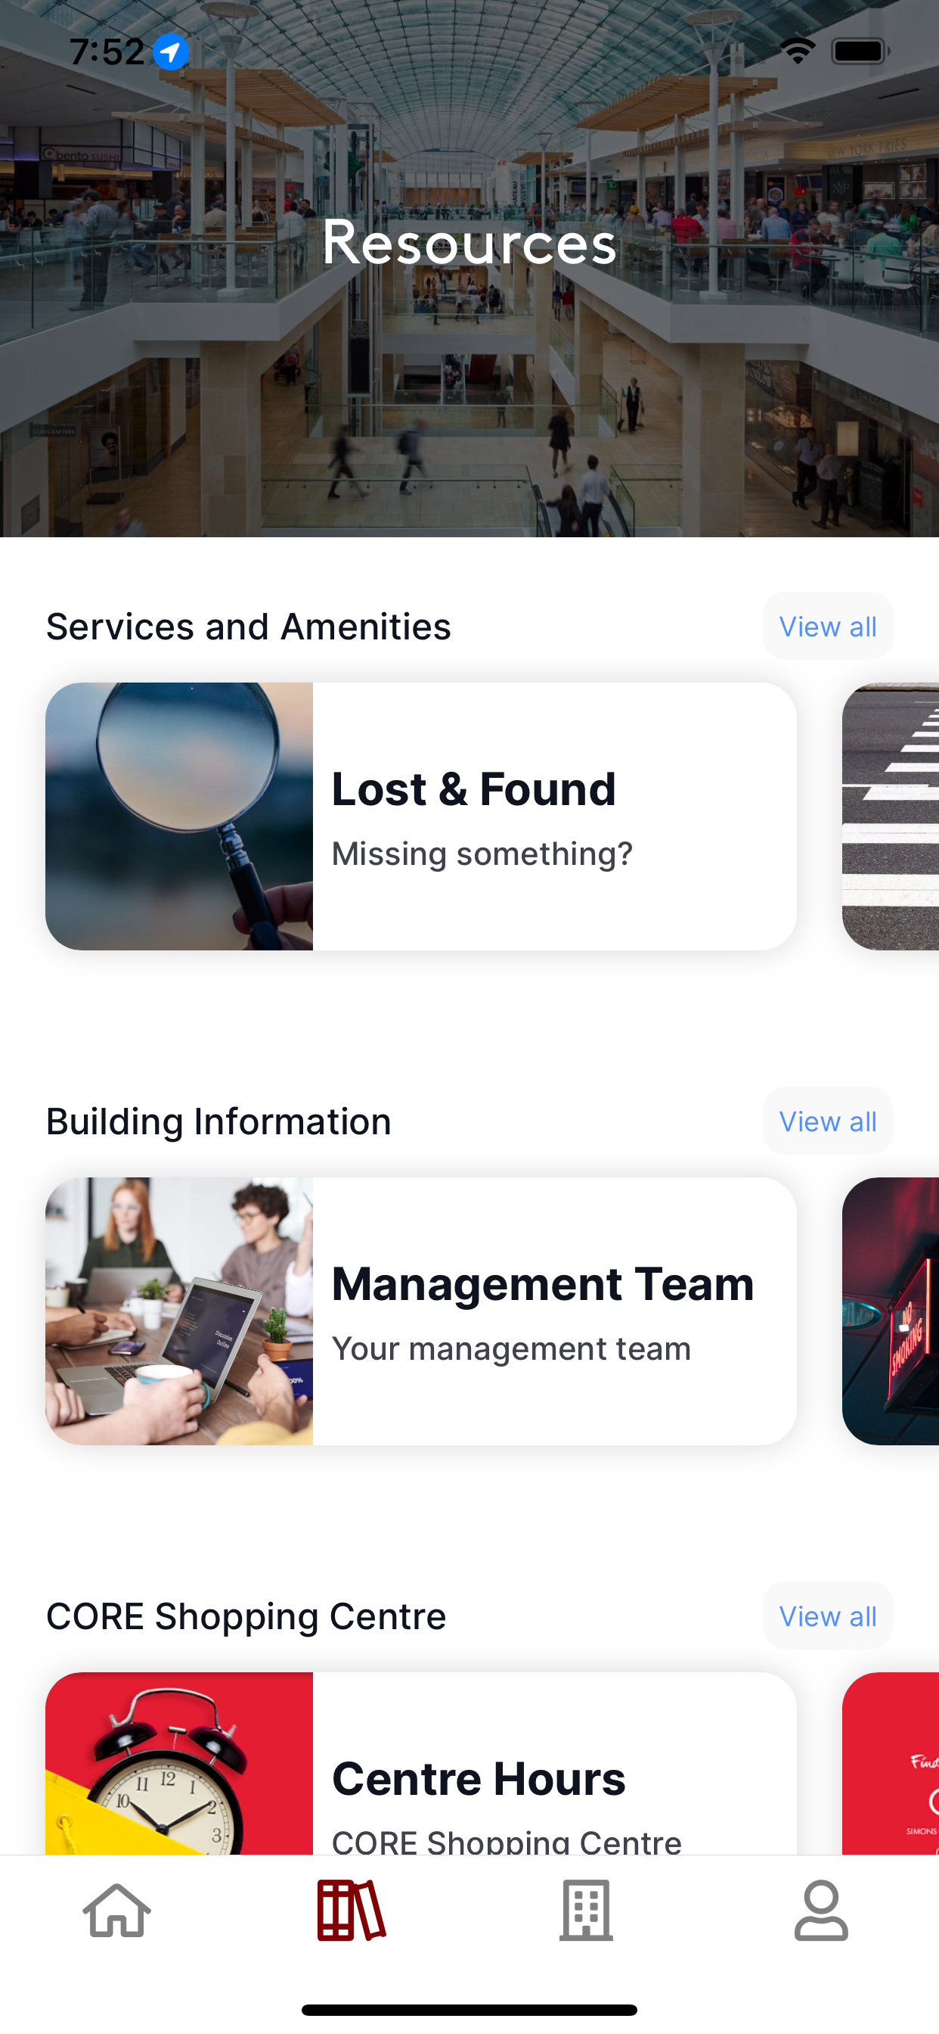Open the crosswalk image card
The width and height of the screenshot is (939, 2034).
point(891,816)
